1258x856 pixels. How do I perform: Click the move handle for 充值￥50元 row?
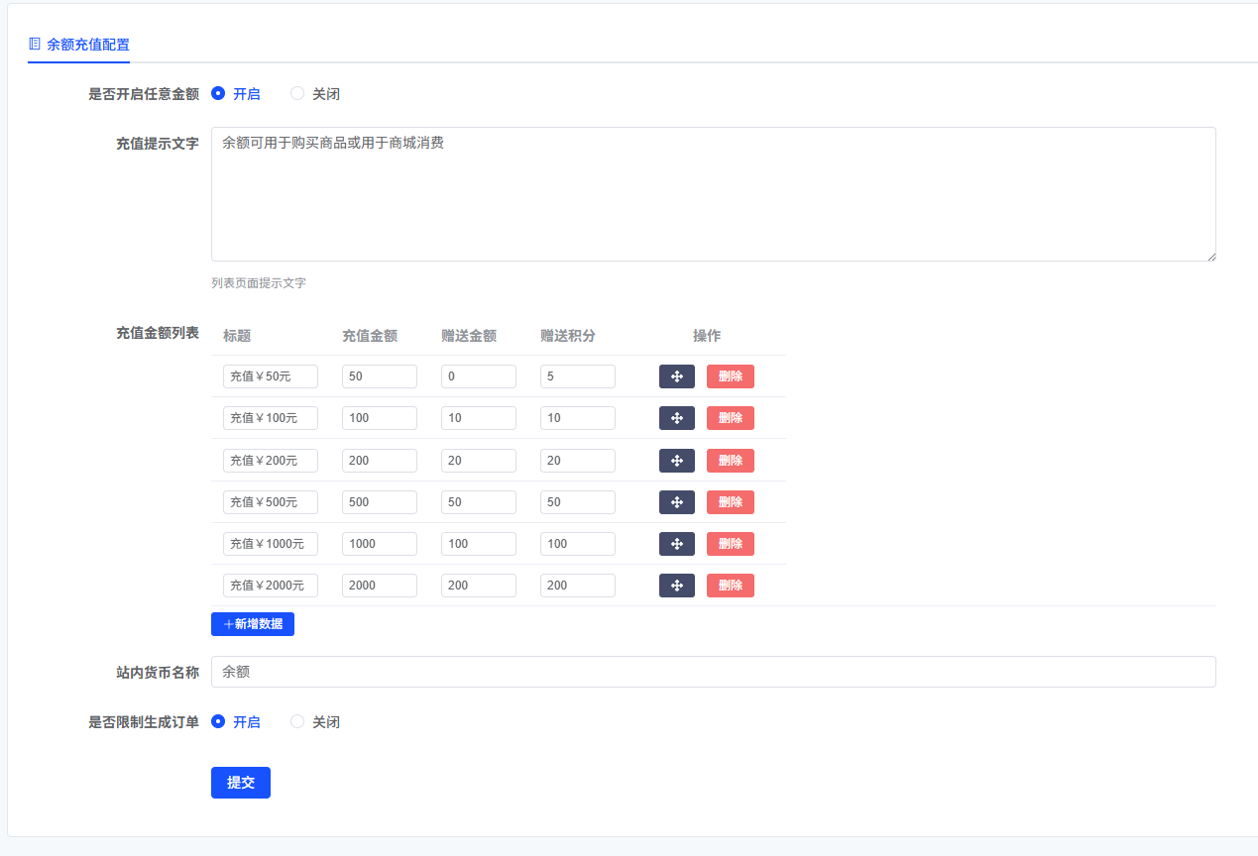677,375
